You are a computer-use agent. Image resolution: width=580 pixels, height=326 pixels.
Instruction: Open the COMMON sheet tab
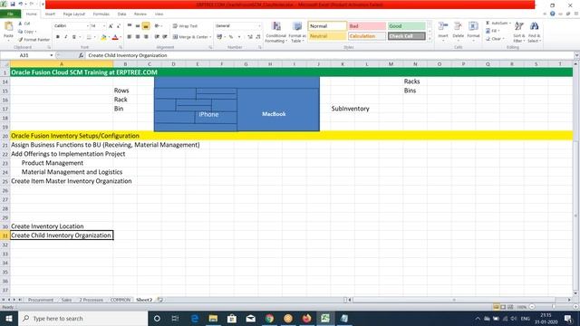click(x=121, y=300)
